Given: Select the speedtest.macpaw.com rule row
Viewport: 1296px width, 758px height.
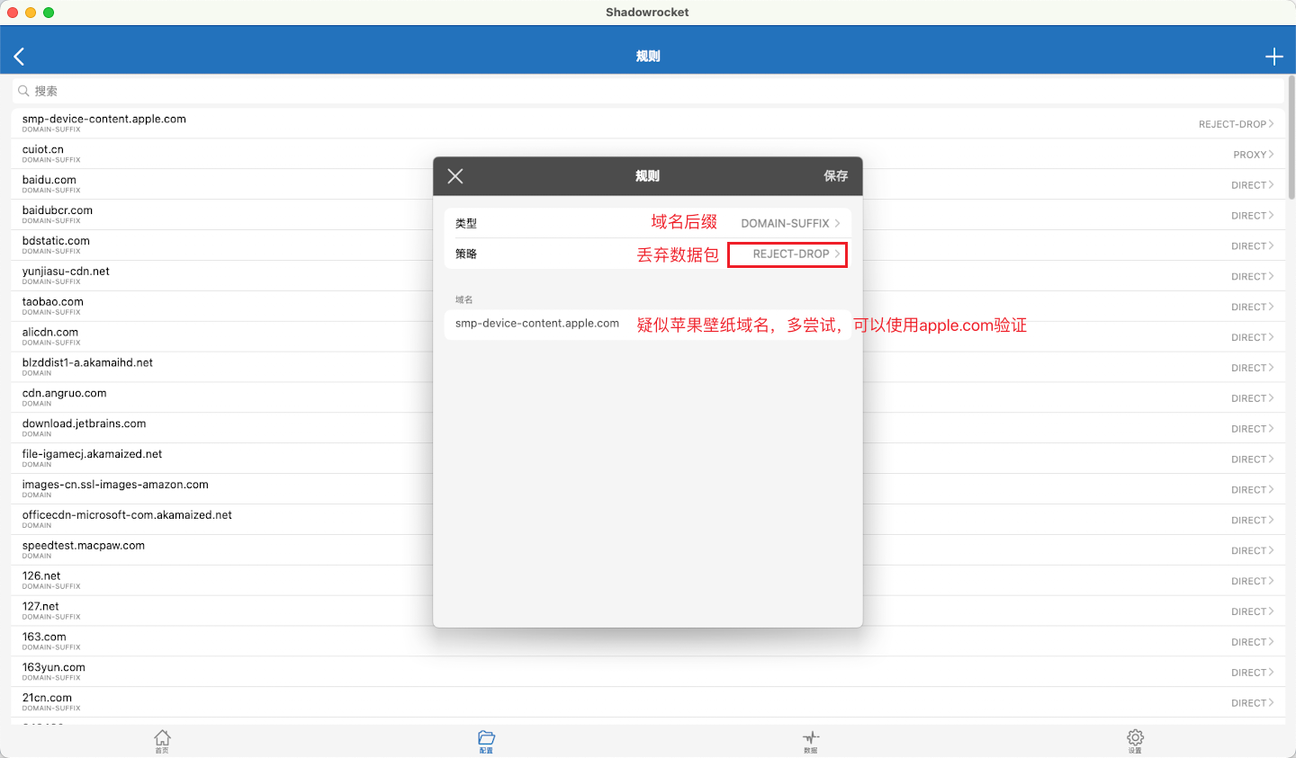Looking at the screenshot, I should click(x=648, y=551).
